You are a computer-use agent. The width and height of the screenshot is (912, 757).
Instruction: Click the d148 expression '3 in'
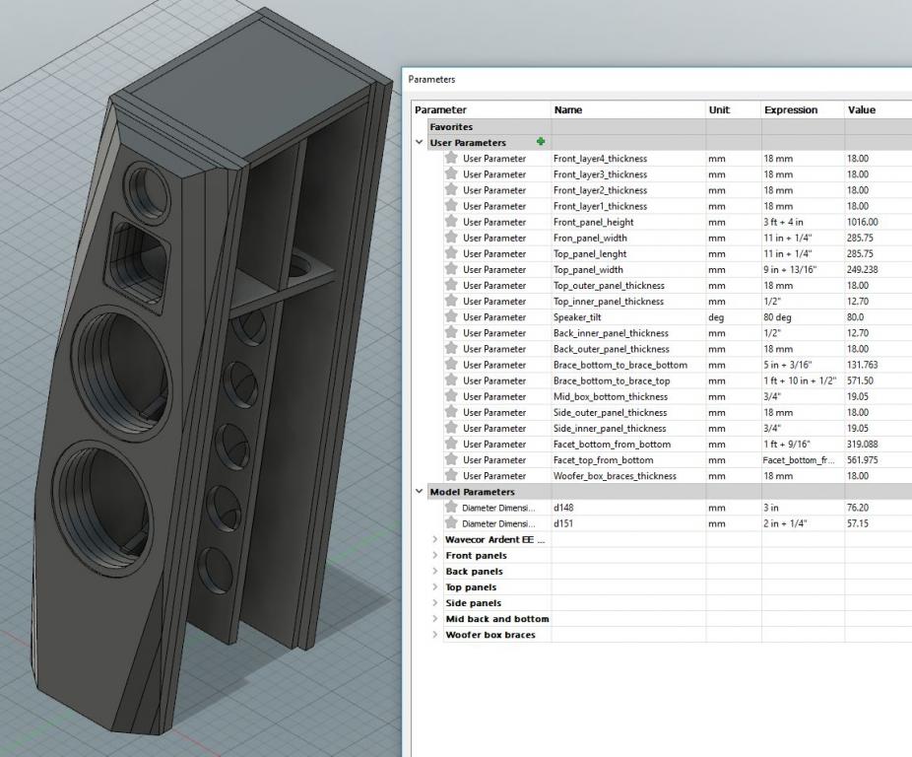(770, 508)
